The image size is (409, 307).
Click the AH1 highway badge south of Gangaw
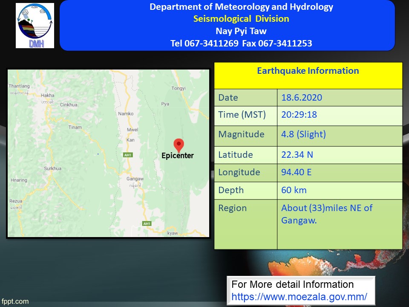[x=147, y=223]
